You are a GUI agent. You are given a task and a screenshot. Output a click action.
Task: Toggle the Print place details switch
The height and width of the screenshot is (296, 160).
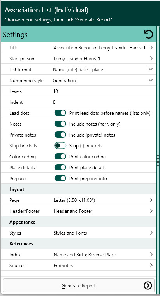click(x=60, y=167)
